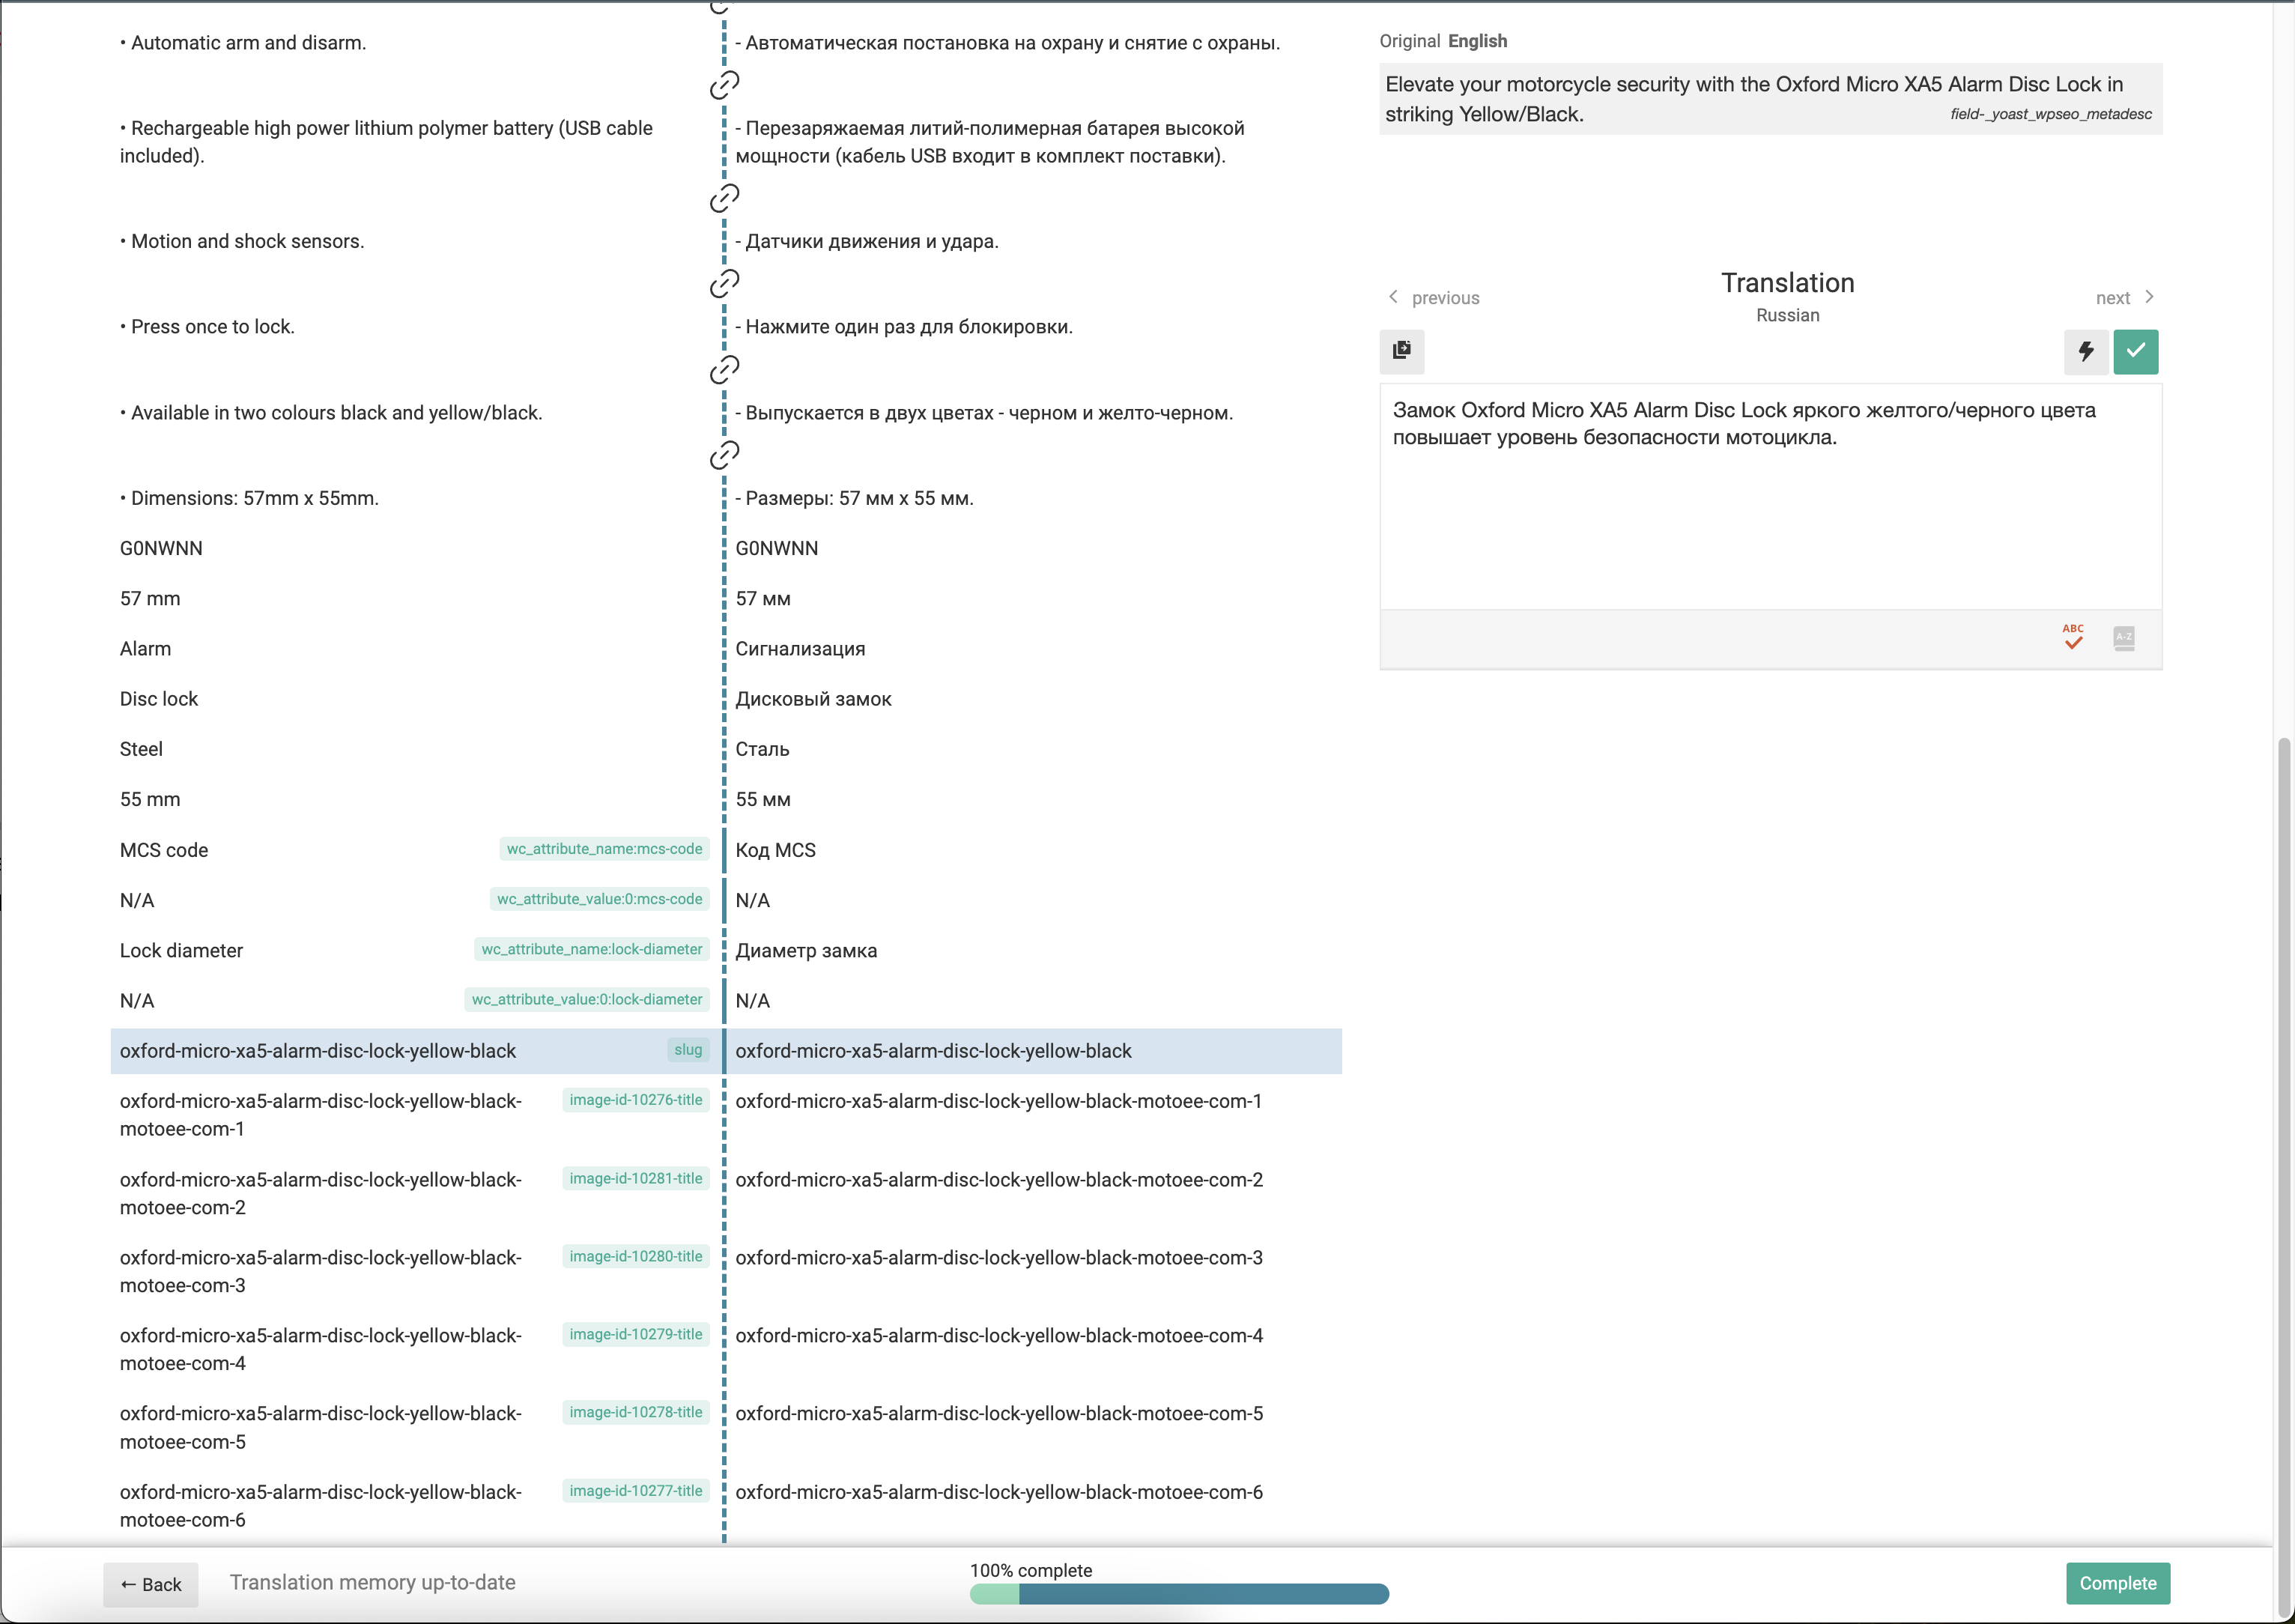Select the "Дисковый замок" translated row

coord(813,699)
